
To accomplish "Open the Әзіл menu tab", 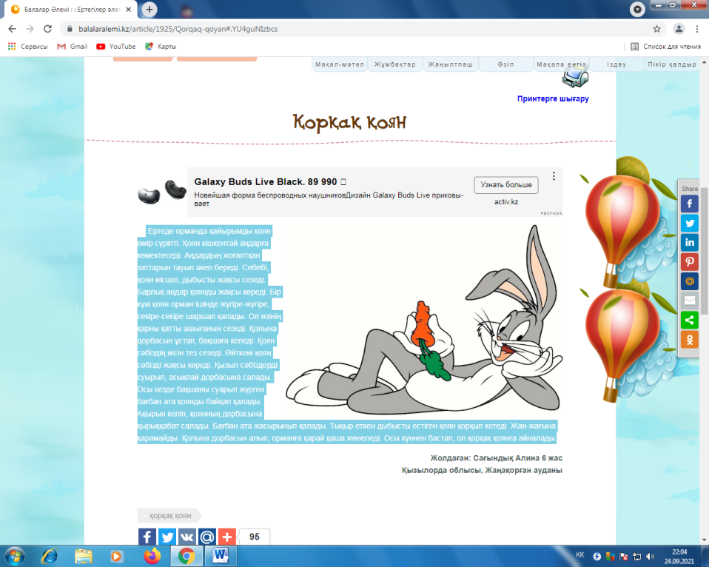I will [506, 64].
